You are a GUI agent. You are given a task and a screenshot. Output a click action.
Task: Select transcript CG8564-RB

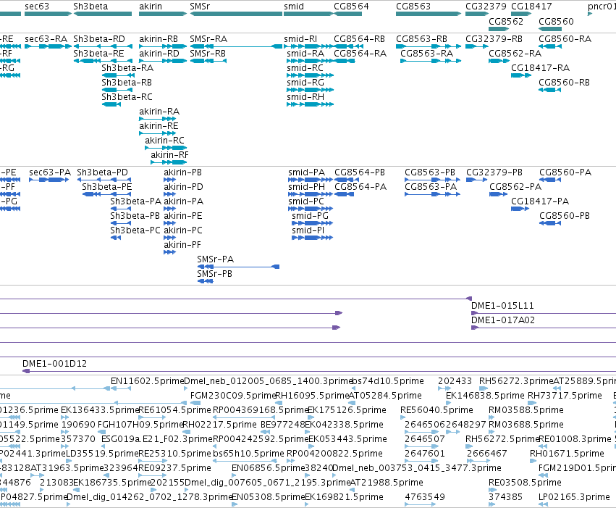pos(360,39)
